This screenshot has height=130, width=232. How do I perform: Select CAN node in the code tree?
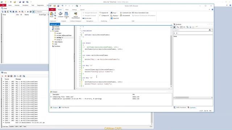click(55, 44)
